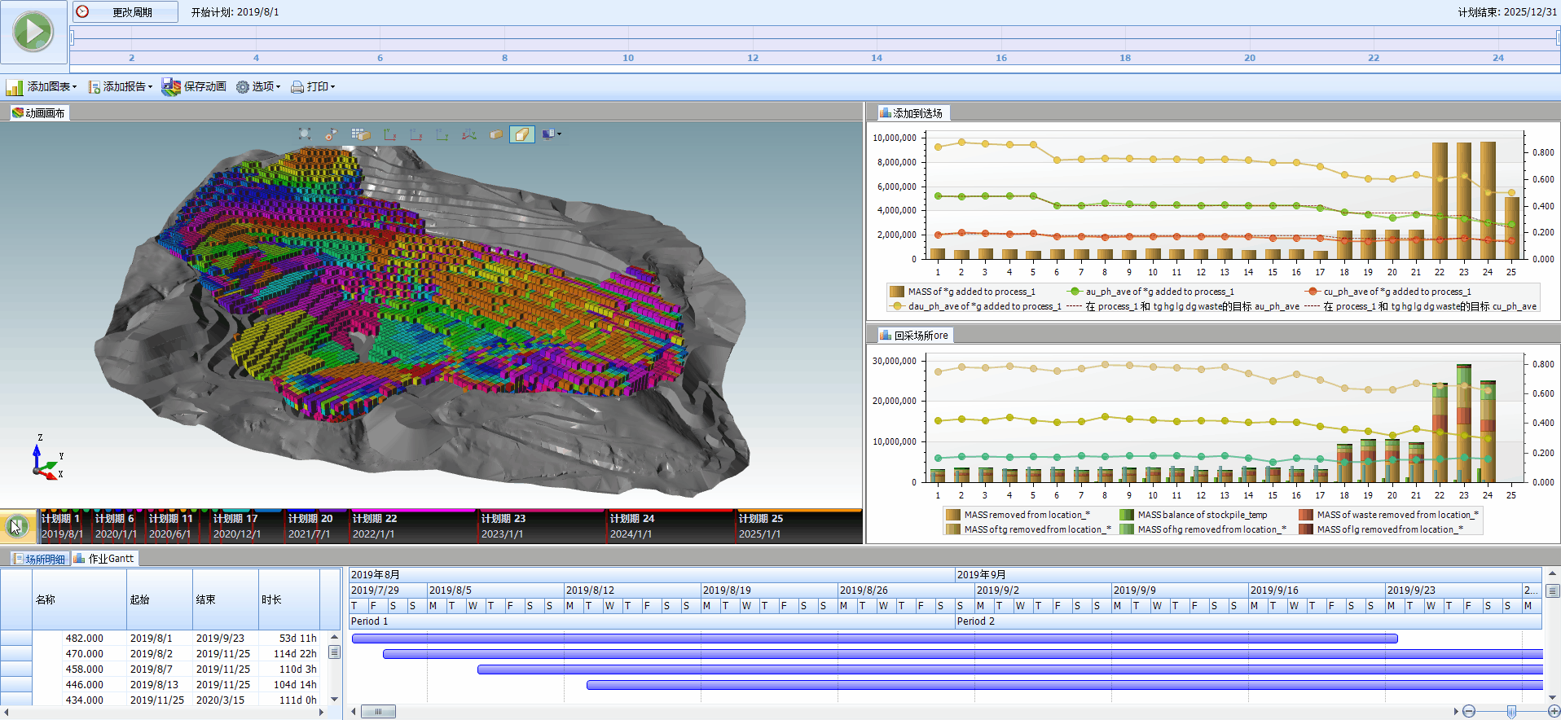Click the block grid display icon
1561x720 pixels.
click(360, 134)
